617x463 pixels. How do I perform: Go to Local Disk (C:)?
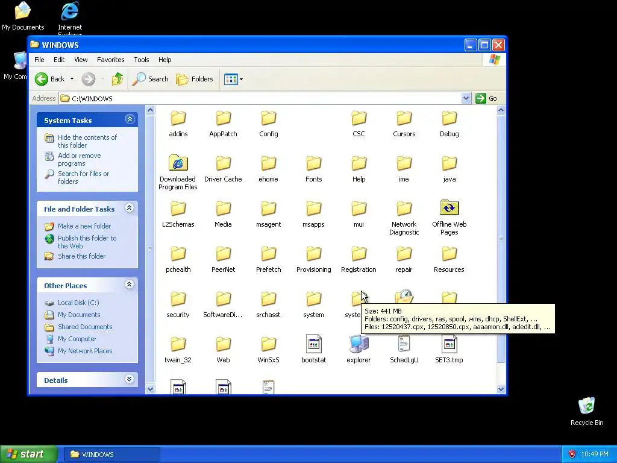tap(78, 303)
